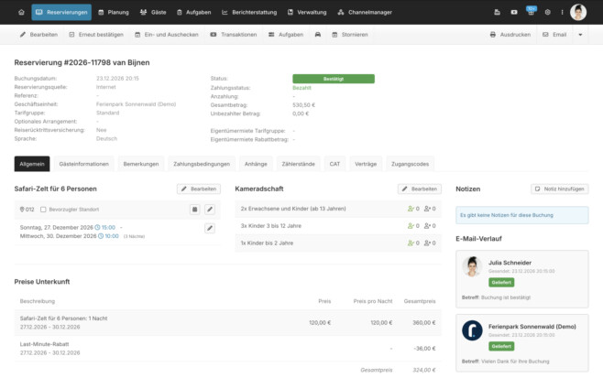This screenshot has width=603, height=378.
Task: Open the Gäste menu
Action: coord(153,12)
